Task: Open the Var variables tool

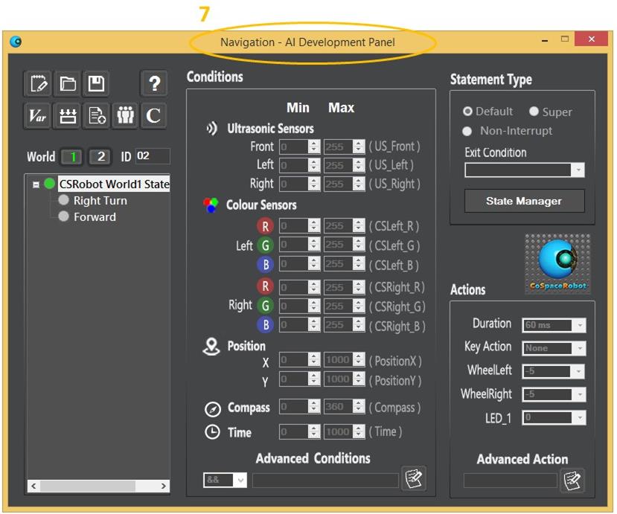Action: click(39, 115)
